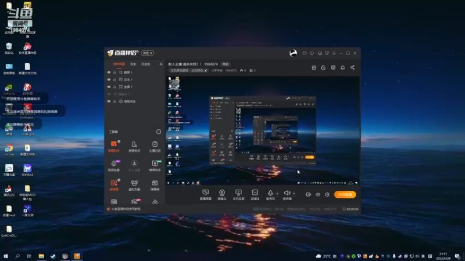The width and height of the screenshot is (465, 261).
Task: Open the tutorial link at panel bottom
Action: click(126, 209)
